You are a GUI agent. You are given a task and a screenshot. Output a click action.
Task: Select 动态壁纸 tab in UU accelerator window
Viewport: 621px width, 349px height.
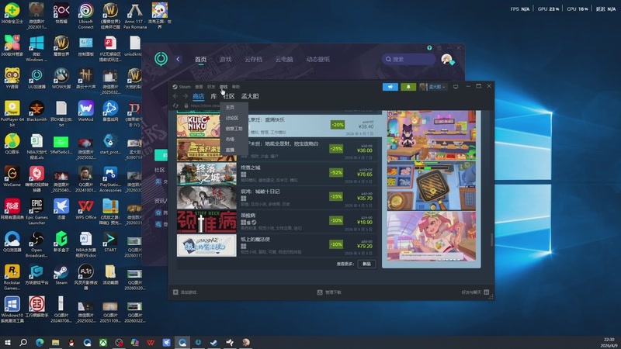point(317,60)
